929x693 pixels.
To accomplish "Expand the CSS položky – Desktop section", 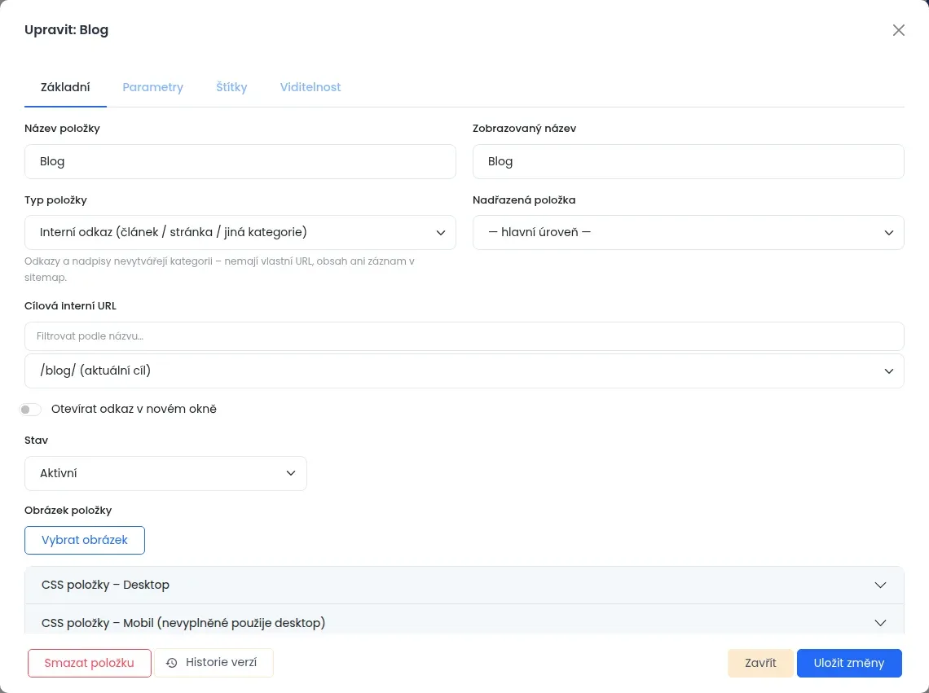I will pos(464,586).
